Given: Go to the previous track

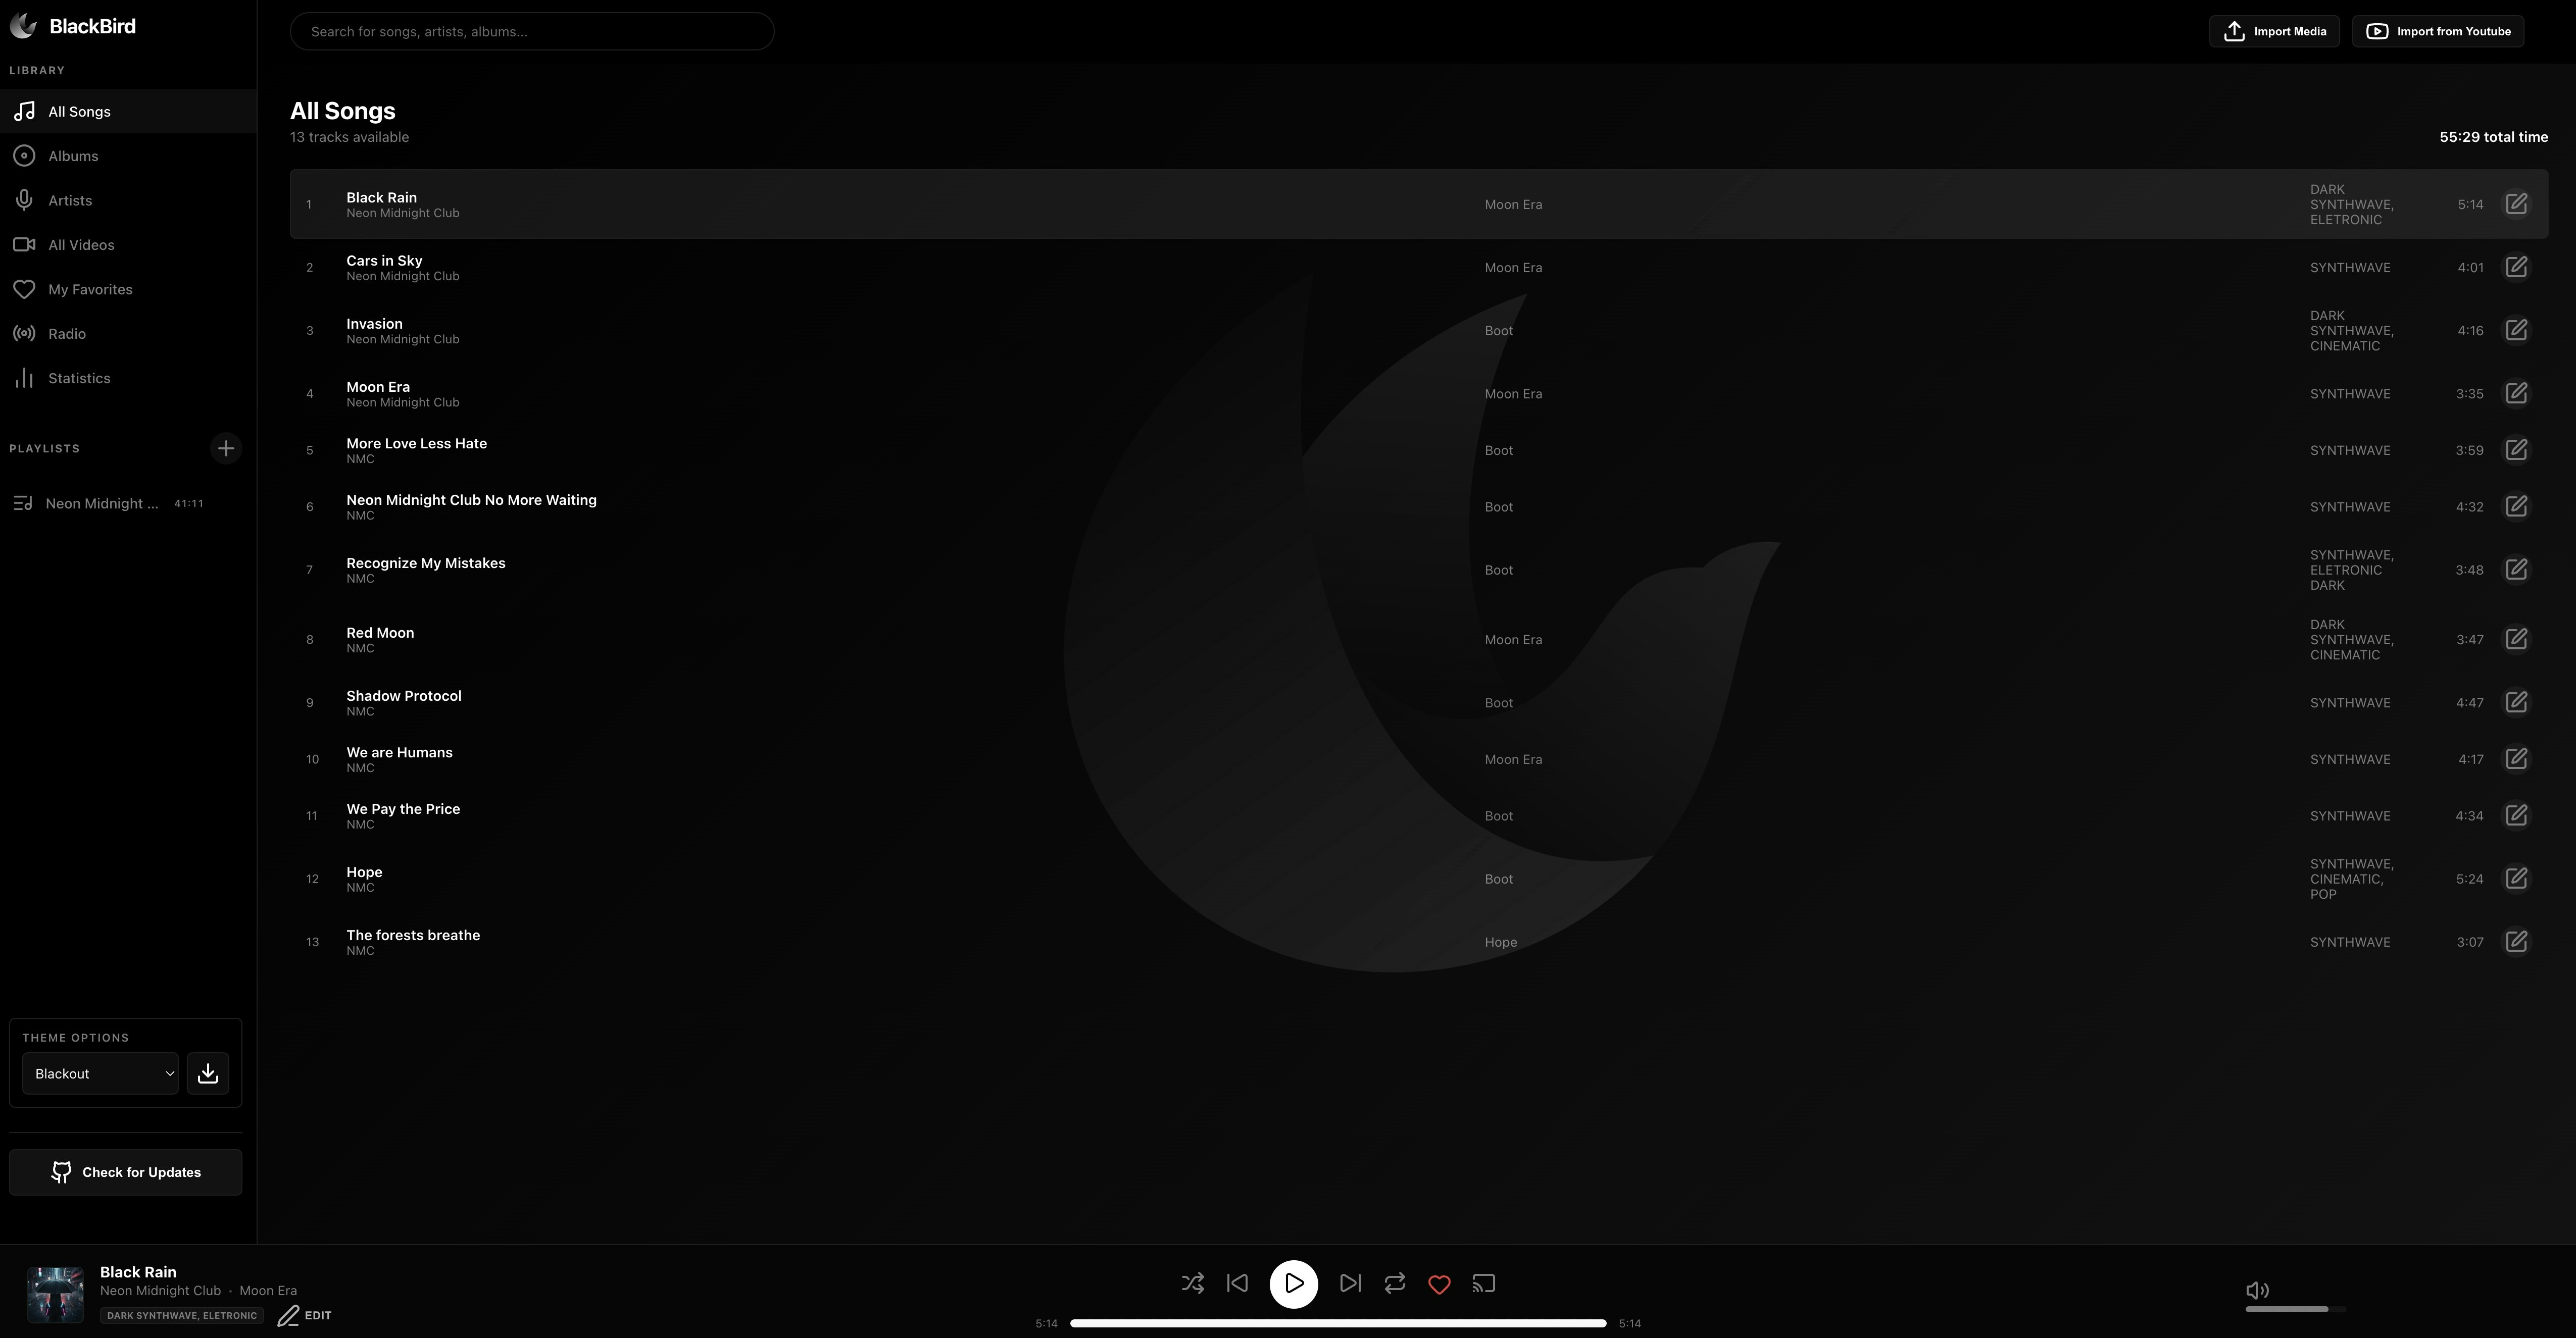Looking at the screenshot, I should tap(1237, 1283).
